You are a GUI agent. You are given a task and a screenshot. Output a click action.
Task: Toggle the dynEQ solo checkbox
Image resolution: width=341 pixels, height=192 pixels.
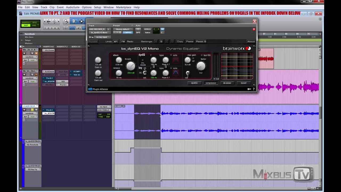[x=171, y=55]
